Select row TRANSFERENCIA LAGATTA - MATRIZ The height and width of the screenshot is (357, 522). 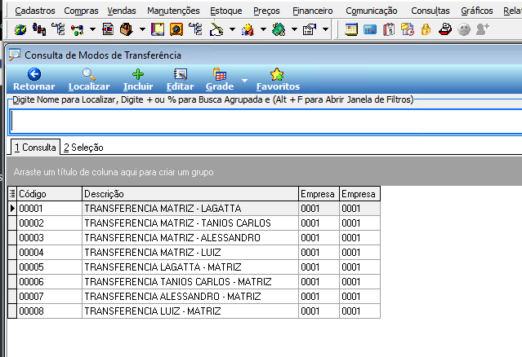[x=194, y=267]
